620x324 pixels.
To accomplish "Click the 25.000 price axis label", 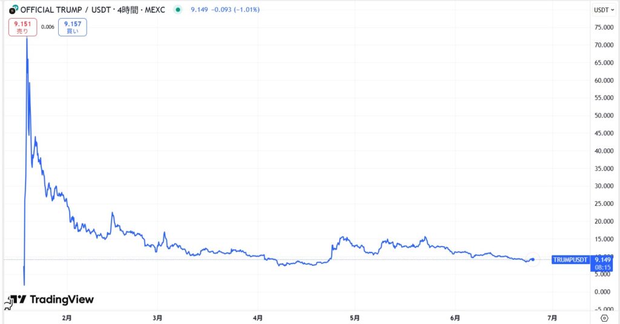I will click(604, 203).
